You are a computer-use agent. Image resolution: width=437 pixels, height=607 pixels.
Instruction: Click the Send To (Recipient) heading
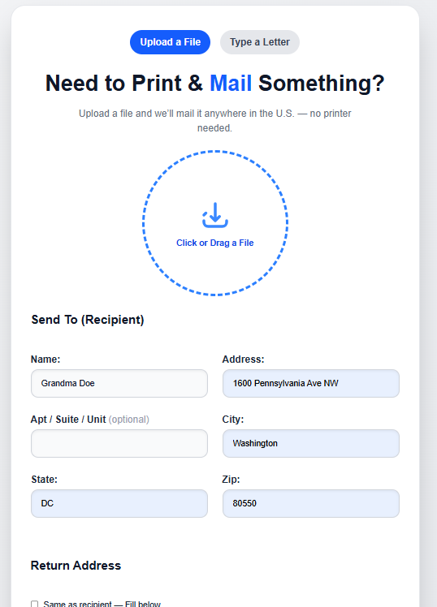pyautogui.click(x=88, y=320)
